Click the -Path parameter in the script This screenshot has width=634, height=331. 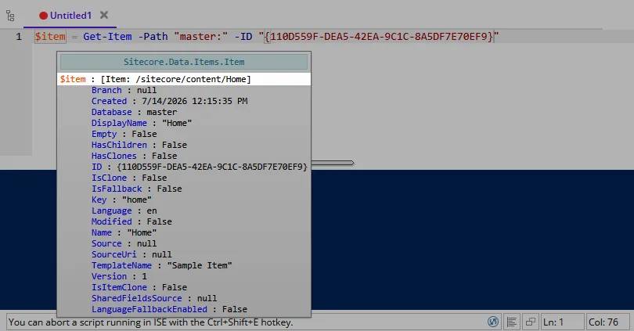(153, 36)
